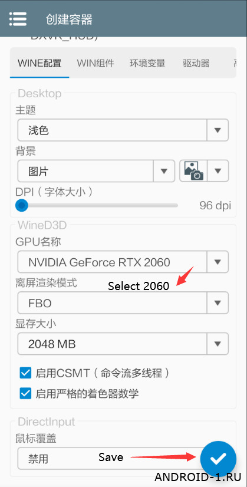247x487 pixels.
Task: Toggle 启用严格的着色器数学 checkbox
Action: pyautogui.click(x=25, y=393)
